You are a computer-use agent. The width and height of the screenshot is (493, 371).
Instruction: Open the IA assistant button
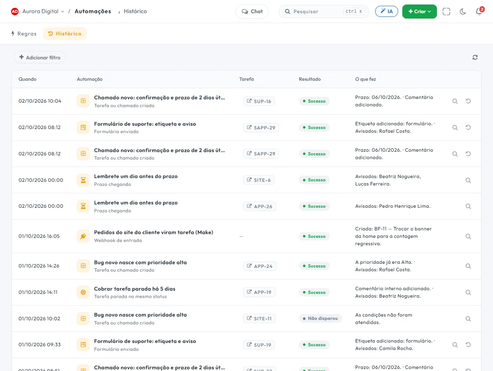point(386,12)
